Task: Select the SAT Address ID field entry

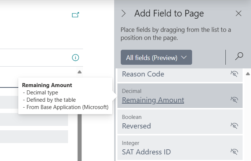Action: coord(146,152)
